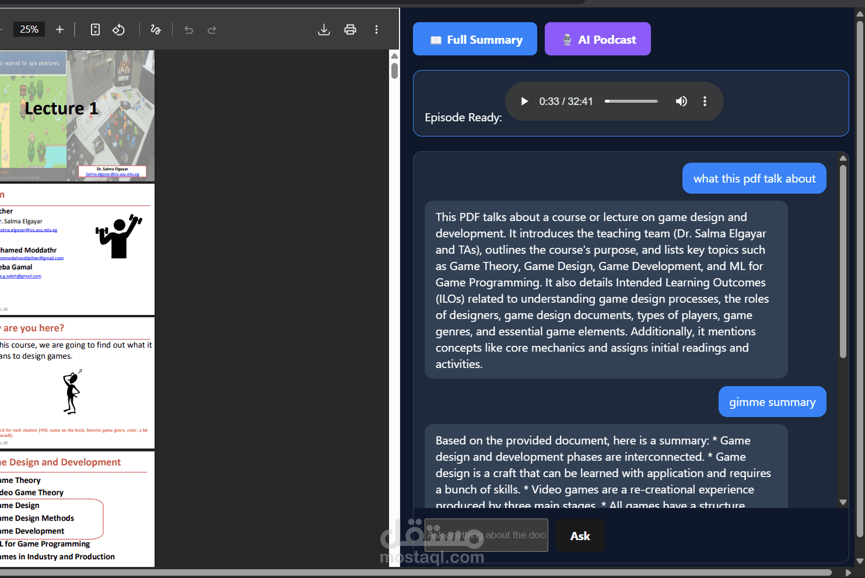The width and height of the screenshot is (865, 578).
Task: Open the PDF viewer more-options menu
Action: click(x=377, y=29)
